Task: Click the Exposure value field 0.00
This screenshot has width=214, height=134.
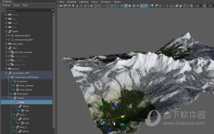Action: click(197, 6)
